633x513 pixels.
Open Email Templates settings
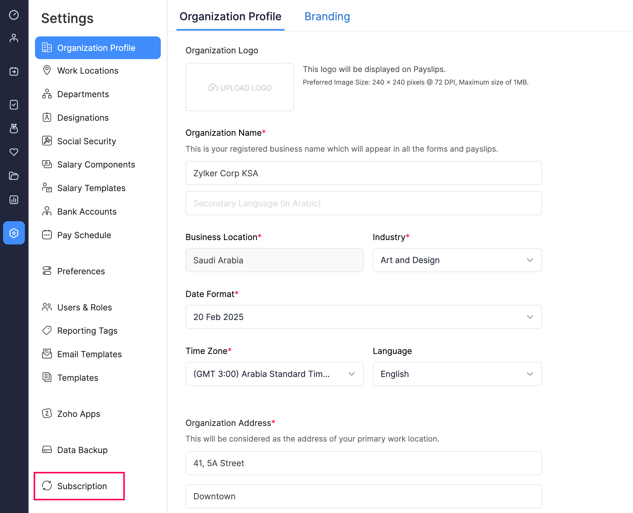tap(89, 354)
